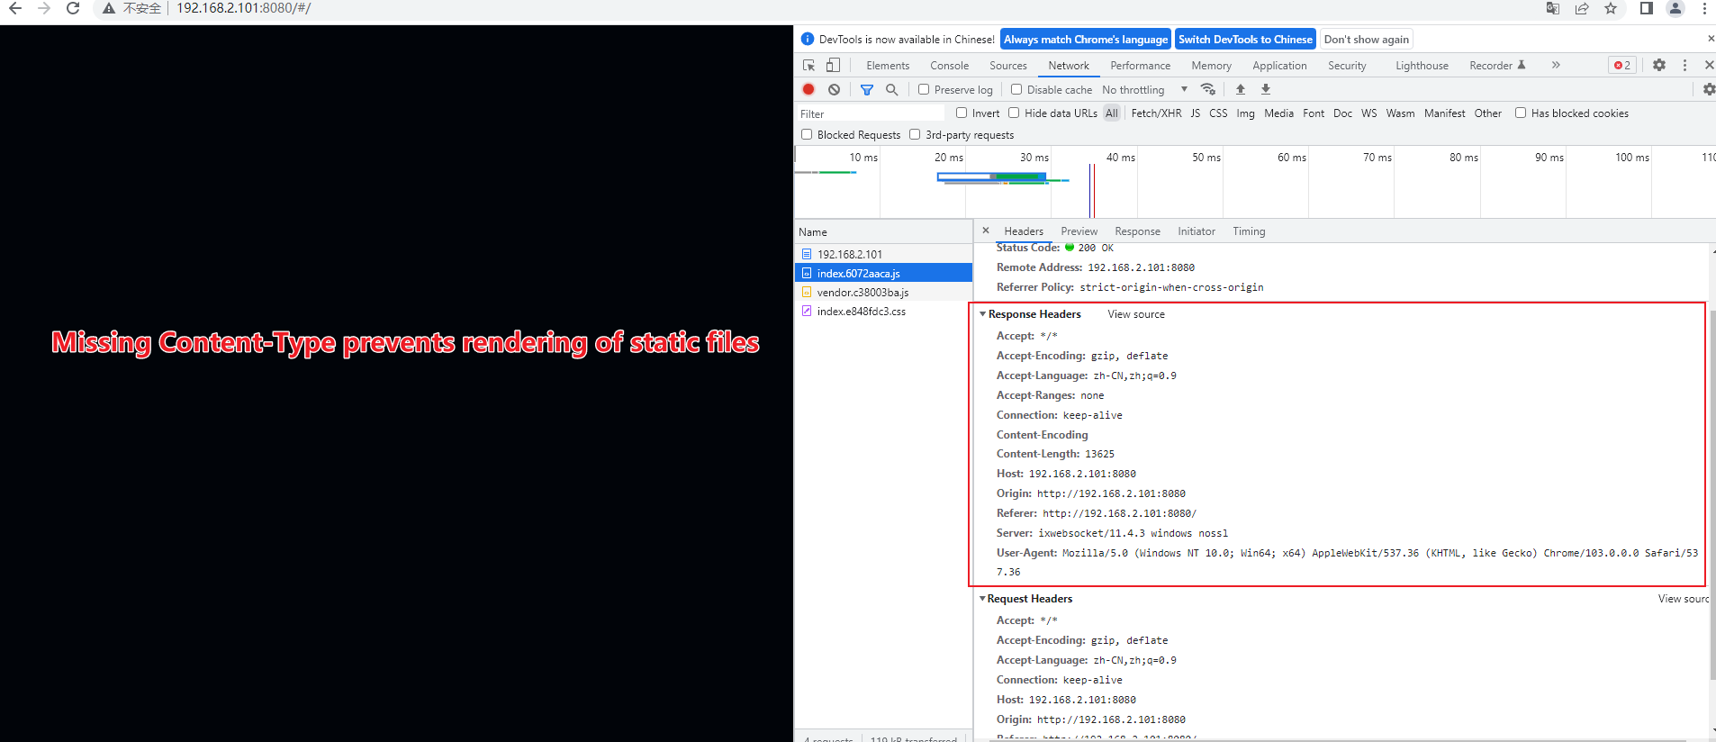Screen dimensions: 1716x742
Task: Click the share page icon
Action: [x=1582, y=8]
